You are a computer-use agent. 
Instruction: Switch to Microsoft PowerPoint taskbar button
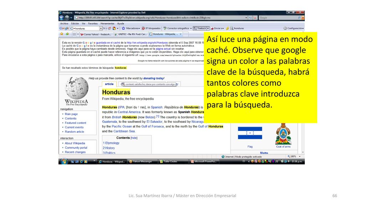(204, 162)
